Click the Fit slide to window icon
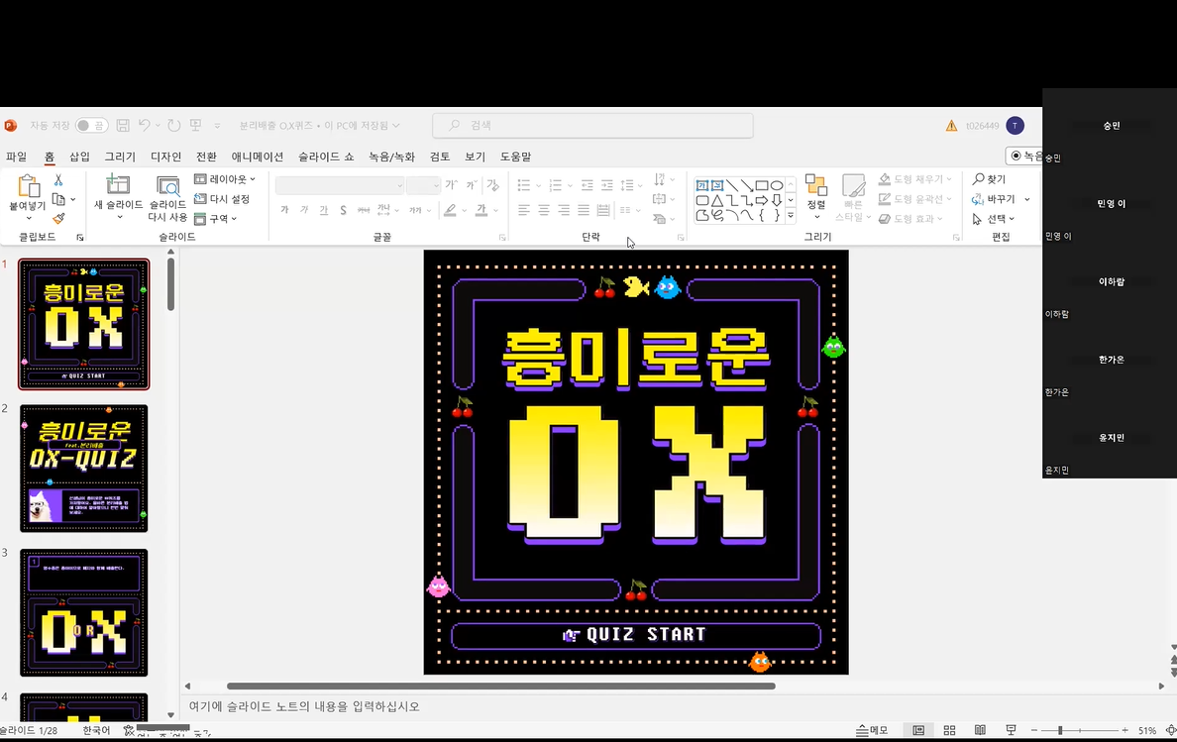This screenshot has height=742, width=1177. (x=1171, y=730)
